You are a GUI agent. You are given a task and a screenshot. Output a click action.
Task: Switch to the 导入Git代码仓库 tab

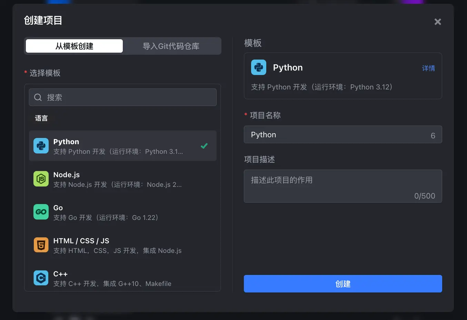click(x=171, y=46)
